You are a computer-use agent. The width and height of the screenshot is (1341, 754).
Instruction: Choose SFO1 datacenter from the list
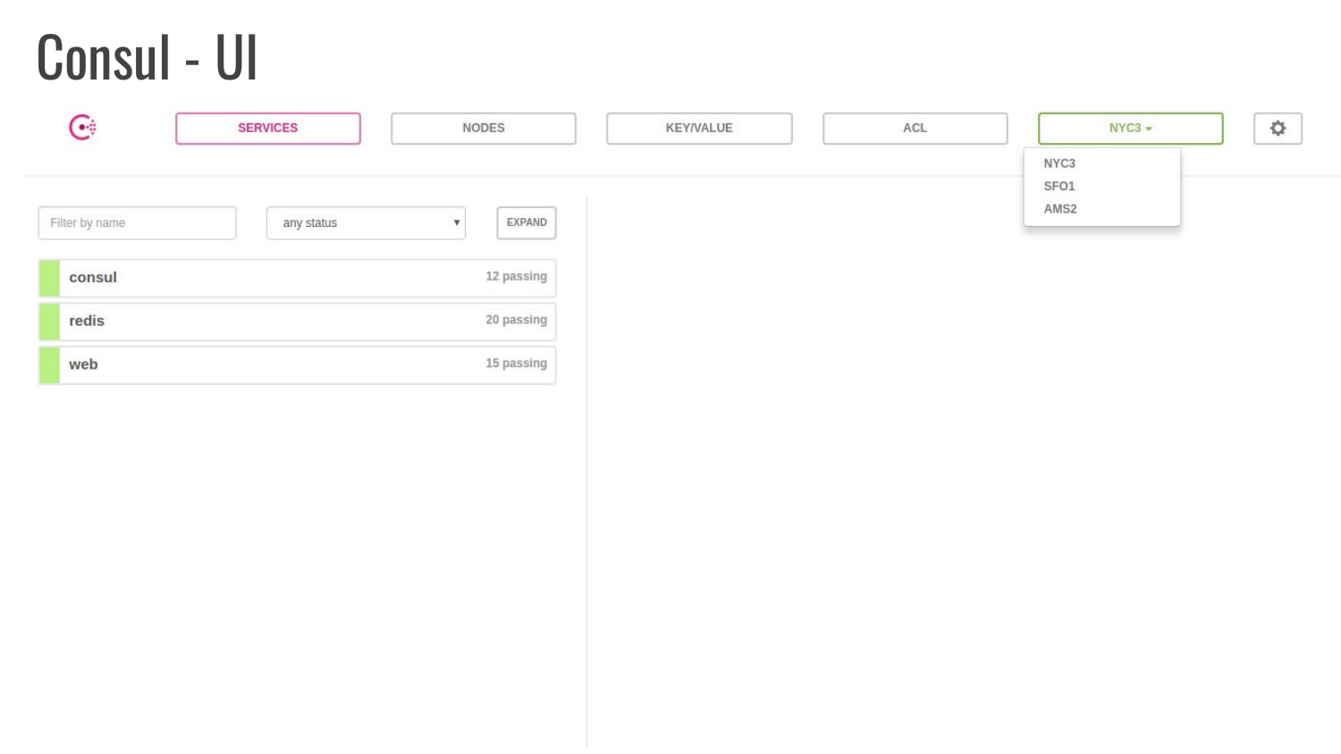(x=1059, y=186)
